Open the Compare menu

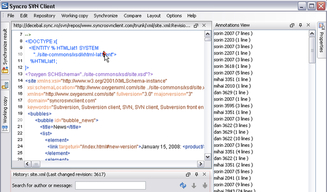pyautogui.click(x=132, y=16)
